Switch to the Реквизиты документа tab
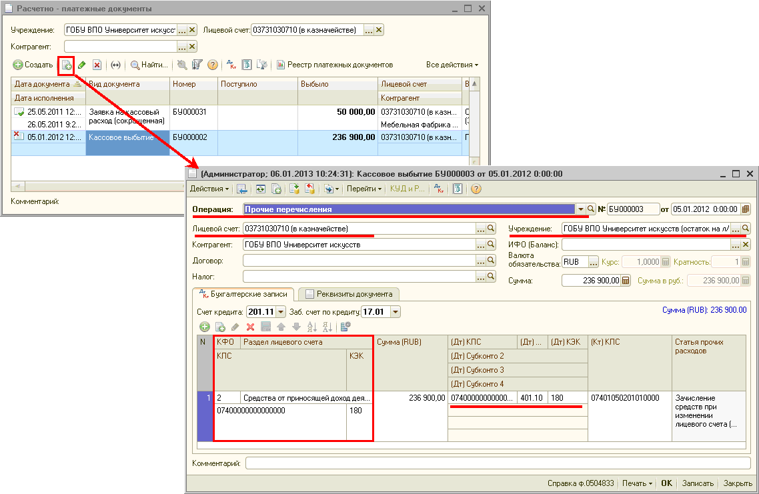Image resolution: width=759 pixels, height=494 pixels. coord(348,293)
